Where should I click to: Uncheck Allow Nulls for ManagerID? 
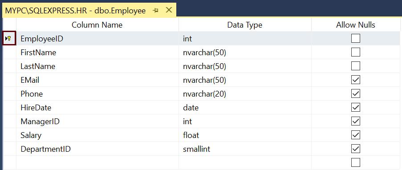[x=356, y=121]
